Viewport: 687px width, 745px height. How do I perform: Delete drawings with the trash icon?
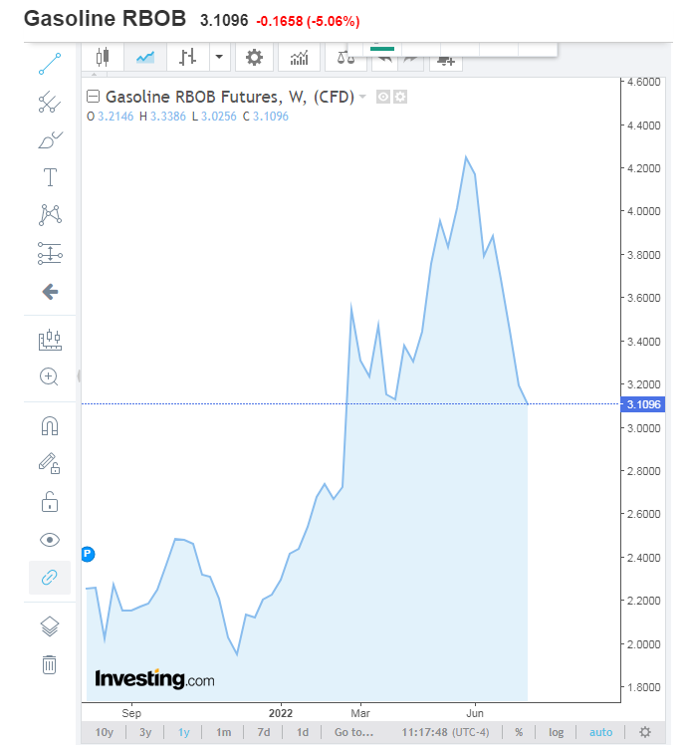50,664
